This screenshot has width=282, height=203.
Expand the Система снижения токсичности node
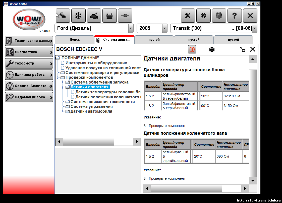(x=63, y=102)
